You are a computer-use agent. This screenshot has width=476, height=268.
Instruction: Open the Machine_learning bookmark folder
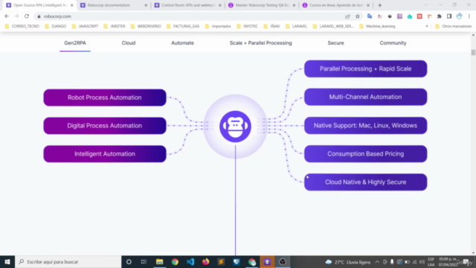(377, 26)
